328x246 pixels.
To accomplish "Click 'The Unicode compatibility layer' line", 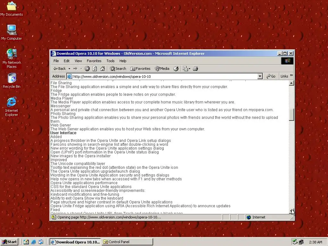I will click(x=78, y=164).
